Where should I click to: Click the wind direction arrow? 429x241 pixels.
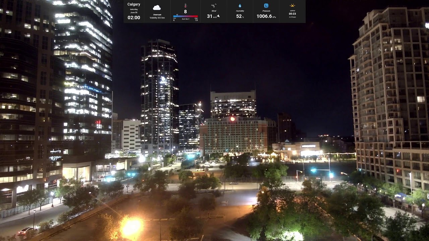(x=218, y=16)
